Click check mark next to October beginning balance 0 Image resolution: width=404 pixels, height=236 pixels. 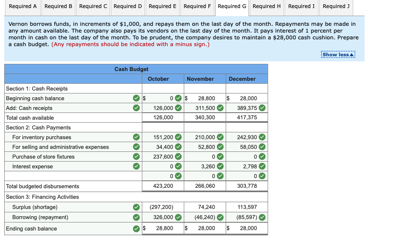click(178, 98)
